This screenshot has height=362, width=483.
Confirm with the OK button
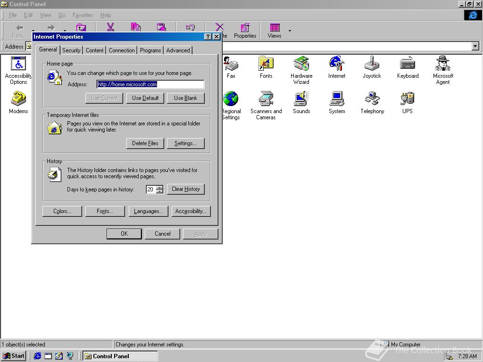click(x=124, y=234)
